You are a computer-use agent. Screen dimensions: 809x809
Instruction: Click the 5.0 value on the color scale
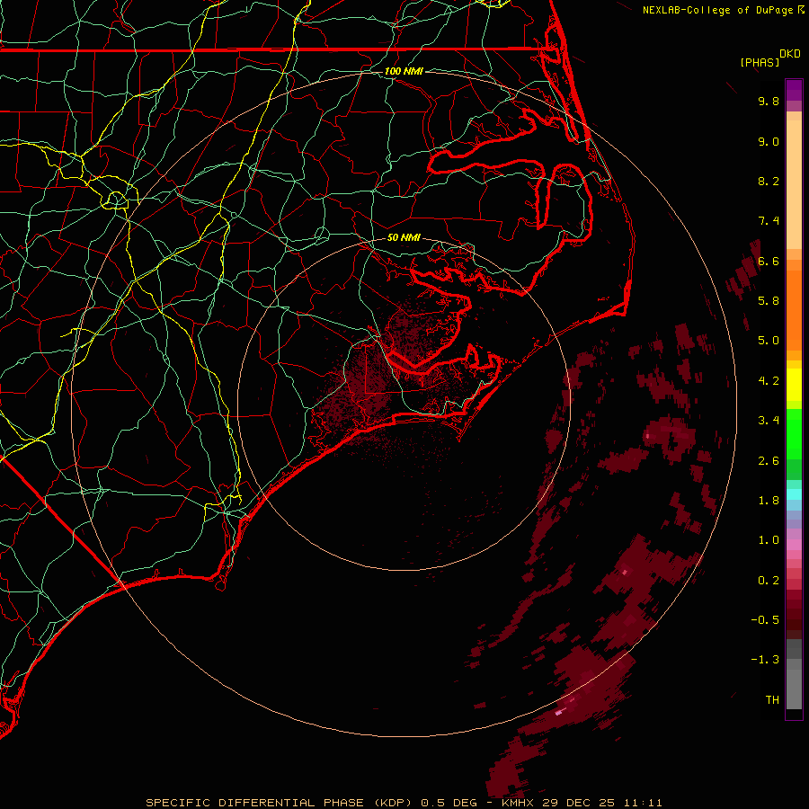coord(769,341)
